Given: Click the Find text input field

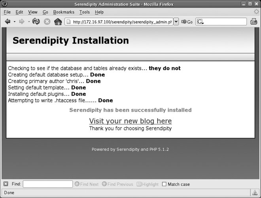Looking at the screenshot, I should (x=48, y=184).
